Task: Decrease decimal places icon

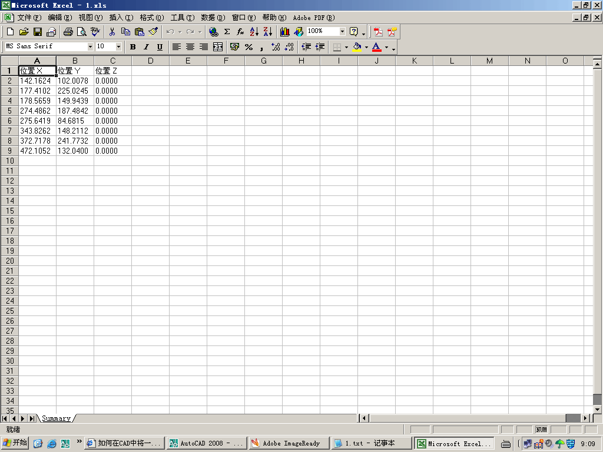Action: pyautogui.click(x=289, y=47)
